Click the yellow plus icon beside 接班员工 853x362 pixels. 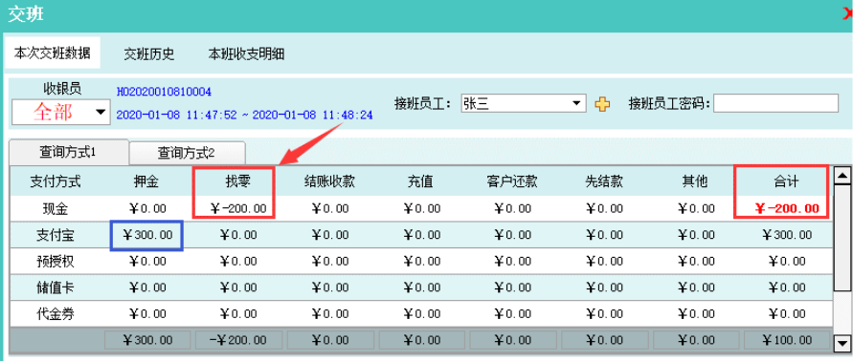click(602, 103)
